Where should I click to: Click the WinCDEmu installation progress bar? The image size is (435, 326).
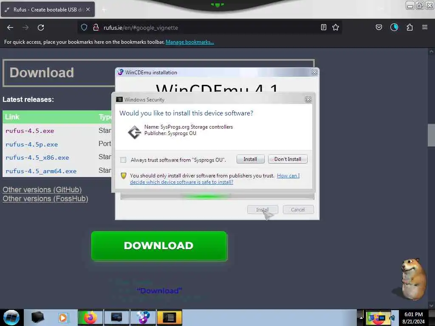[x=217, y=196]
